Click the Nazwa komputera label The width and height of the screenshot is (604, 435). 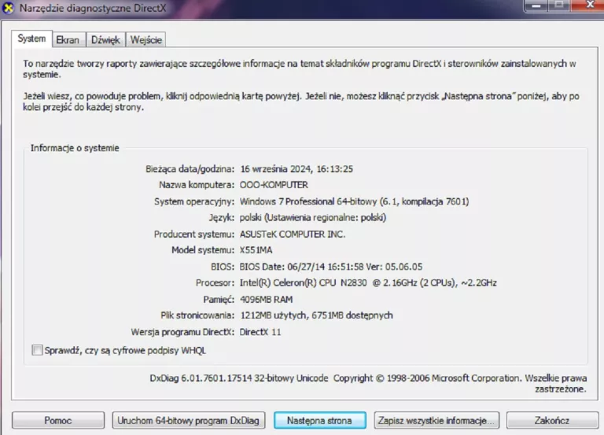[197, 185]
